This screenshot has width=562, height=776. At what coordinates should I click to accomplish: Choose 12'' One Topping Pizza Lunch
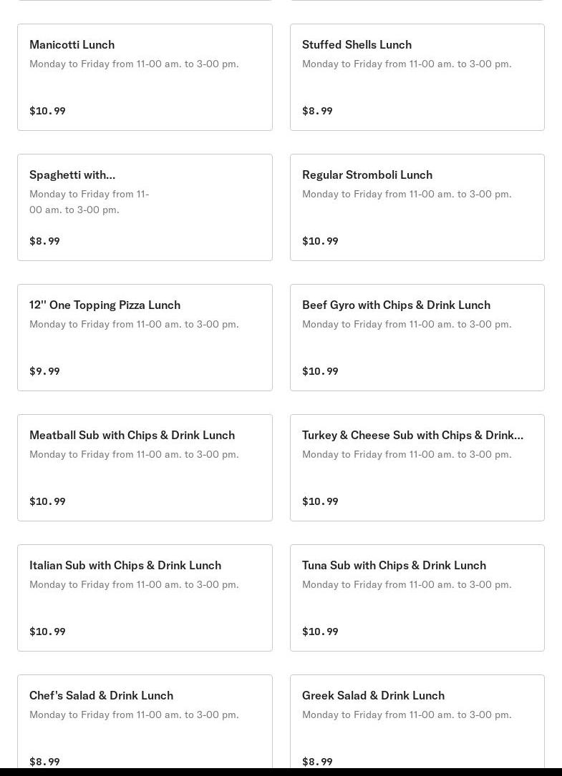click(105, 305)
